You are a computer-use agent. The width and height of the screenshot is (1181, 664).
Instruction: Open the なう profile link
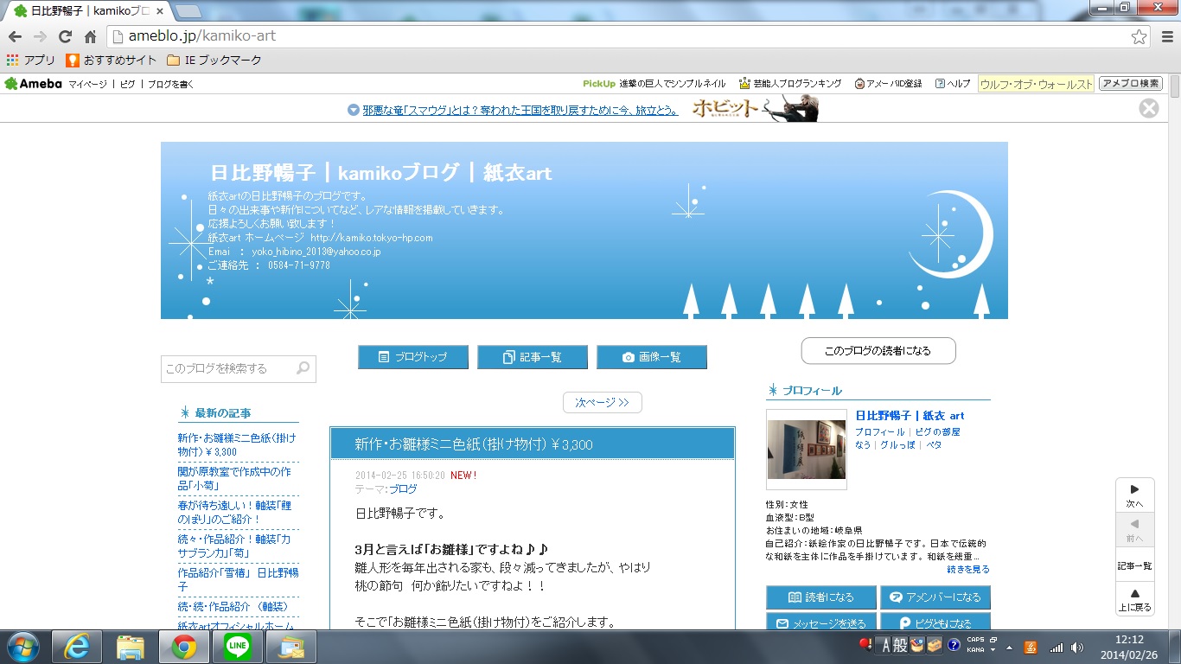863,444
